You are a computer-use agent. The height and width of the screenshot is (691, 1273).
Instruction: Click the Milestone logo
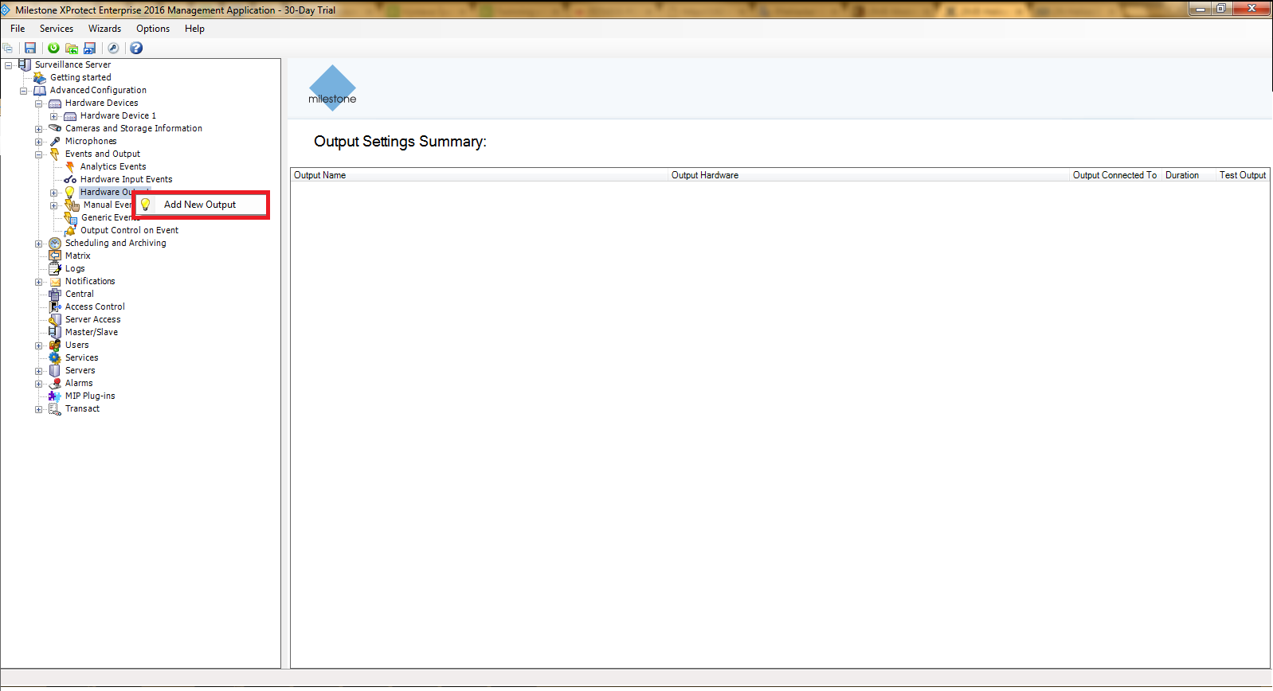[332, 88]
